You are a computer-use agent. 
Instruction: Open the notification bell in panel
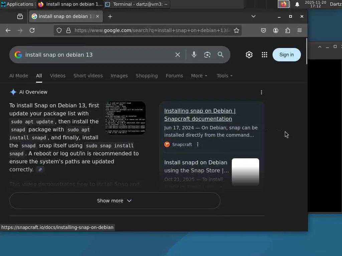point(297,4)
